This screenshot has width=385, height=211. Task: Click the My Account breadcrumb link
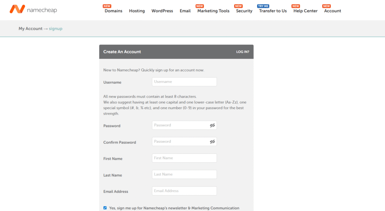[30, 29]
